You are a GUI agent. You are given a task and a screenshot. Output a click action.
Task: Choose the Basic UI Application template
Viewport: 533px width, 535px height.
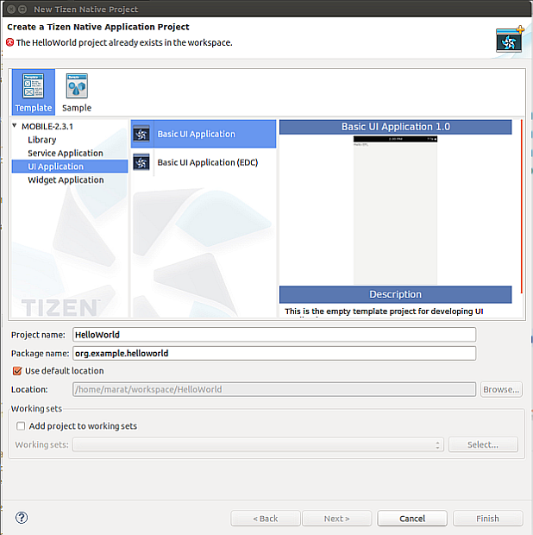(204, 134)
